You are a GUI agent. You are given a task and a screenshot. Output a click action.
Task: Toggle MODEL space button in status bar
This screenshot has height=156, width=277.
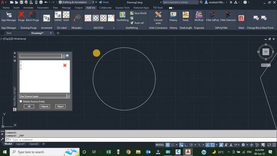160,145
